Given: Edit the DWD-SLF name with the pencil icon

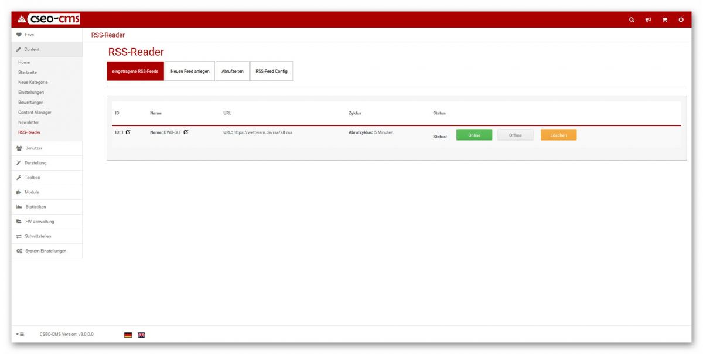Looking at the screenshot, I should (x=186, y=132).
